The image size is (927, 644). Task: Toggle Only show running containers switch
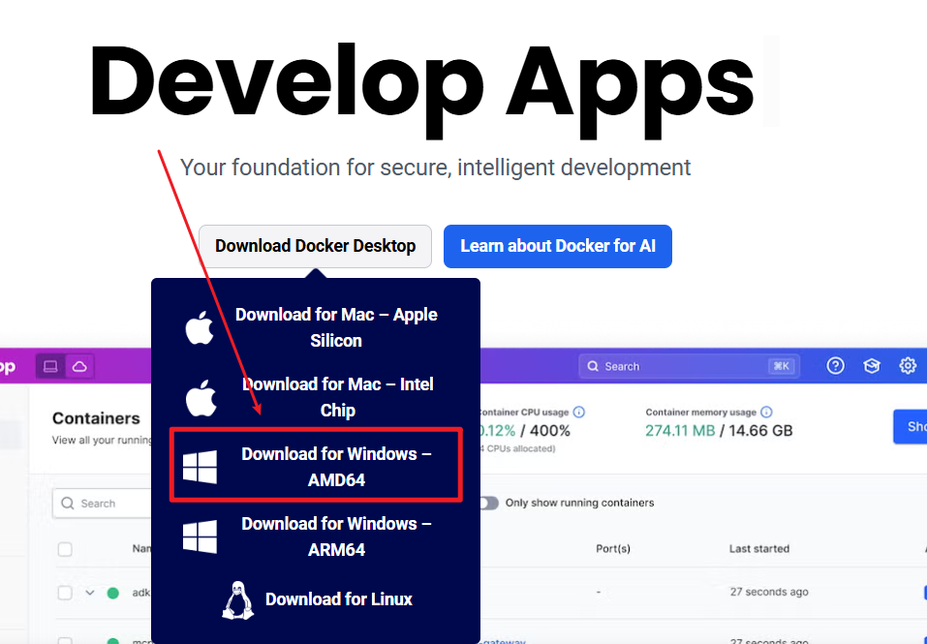(489, 503)
